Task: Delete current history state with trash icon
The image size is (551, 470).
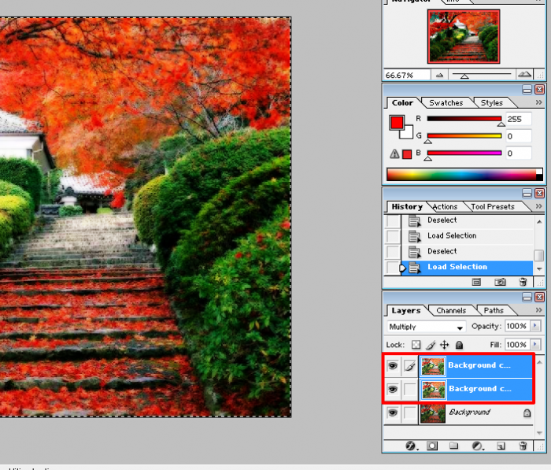Action: pyautogui.click(x=523, y=282)
